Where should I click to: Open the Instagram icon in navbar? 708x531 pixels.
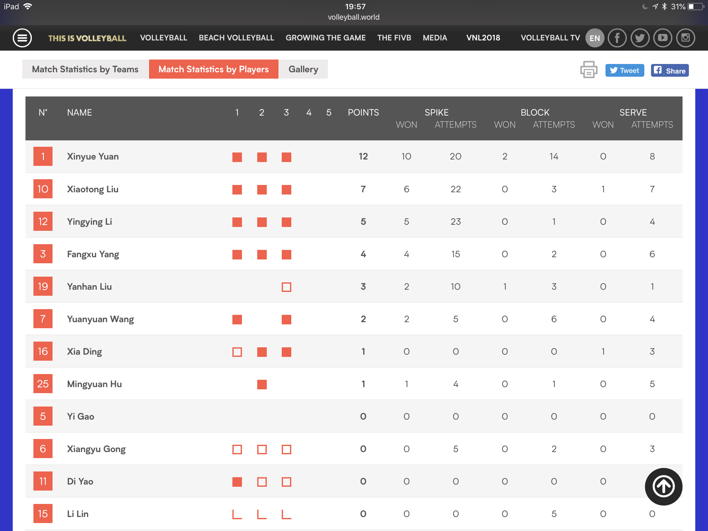coord(685,38)
